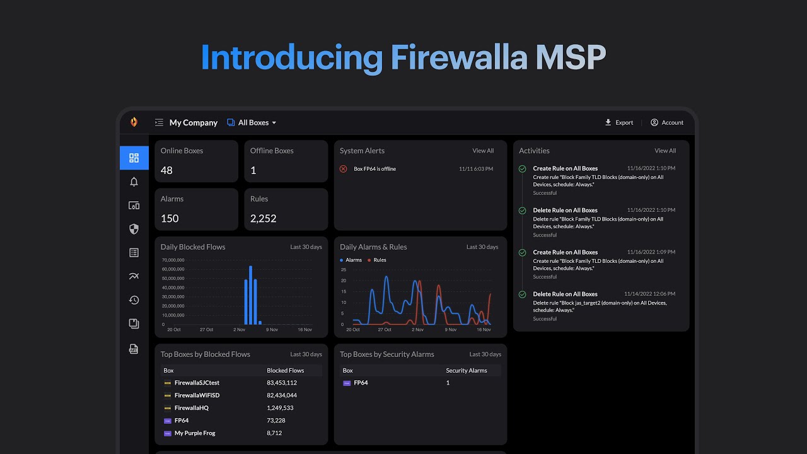The image size is (807, 454).
Task: Click success check icon for 1:09 PM activity
Action: (522, 252)
